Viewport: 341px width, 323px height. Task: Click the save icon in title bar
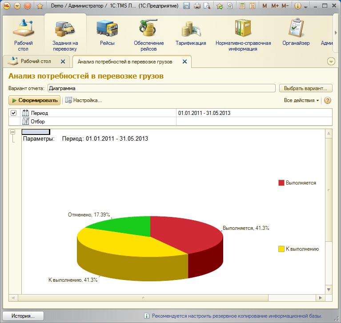tap(186, 6)
